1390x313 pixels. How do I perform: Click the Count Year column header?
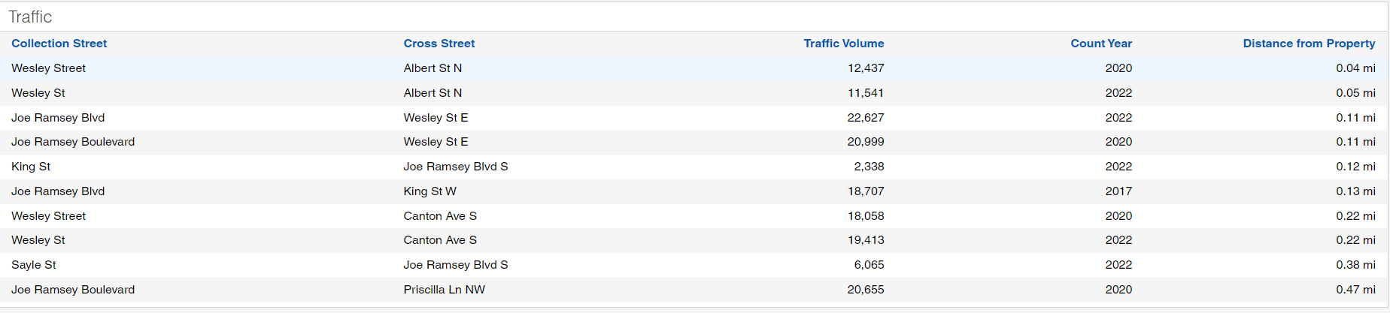[1100, 44]
